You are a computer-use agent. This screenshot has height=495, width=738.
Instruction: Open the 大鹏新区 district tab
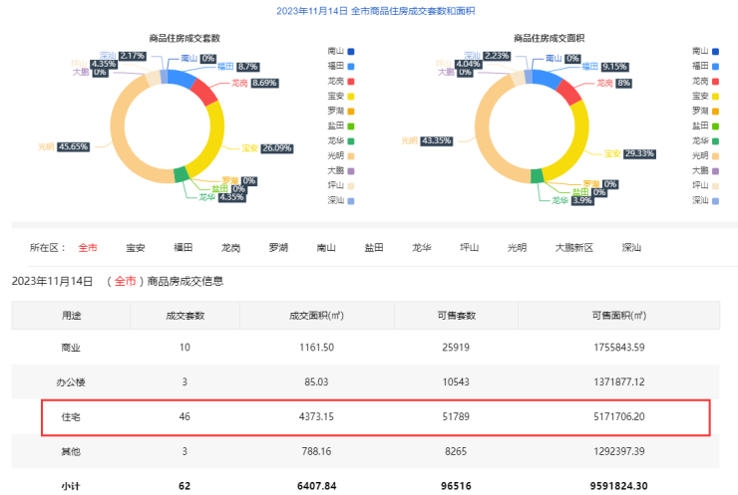[573, 247]
